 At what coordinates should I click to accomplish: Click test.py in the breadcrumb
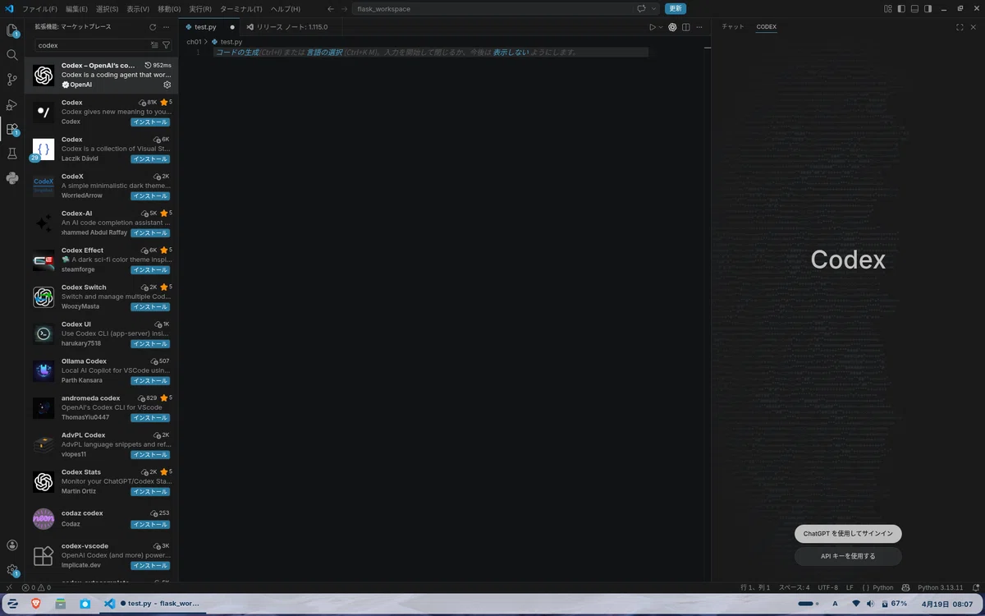pos(231,41)
